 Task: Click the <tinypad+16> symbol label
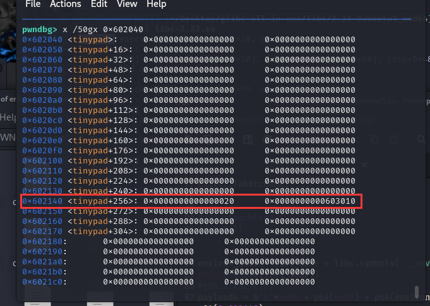[x=97, y=50]
